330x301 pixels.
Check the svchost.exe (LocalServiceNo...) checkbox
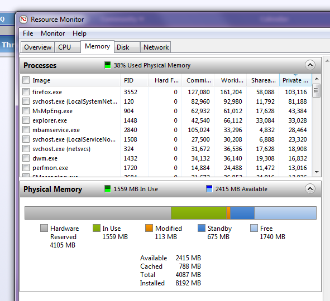[x=26, y=139]
